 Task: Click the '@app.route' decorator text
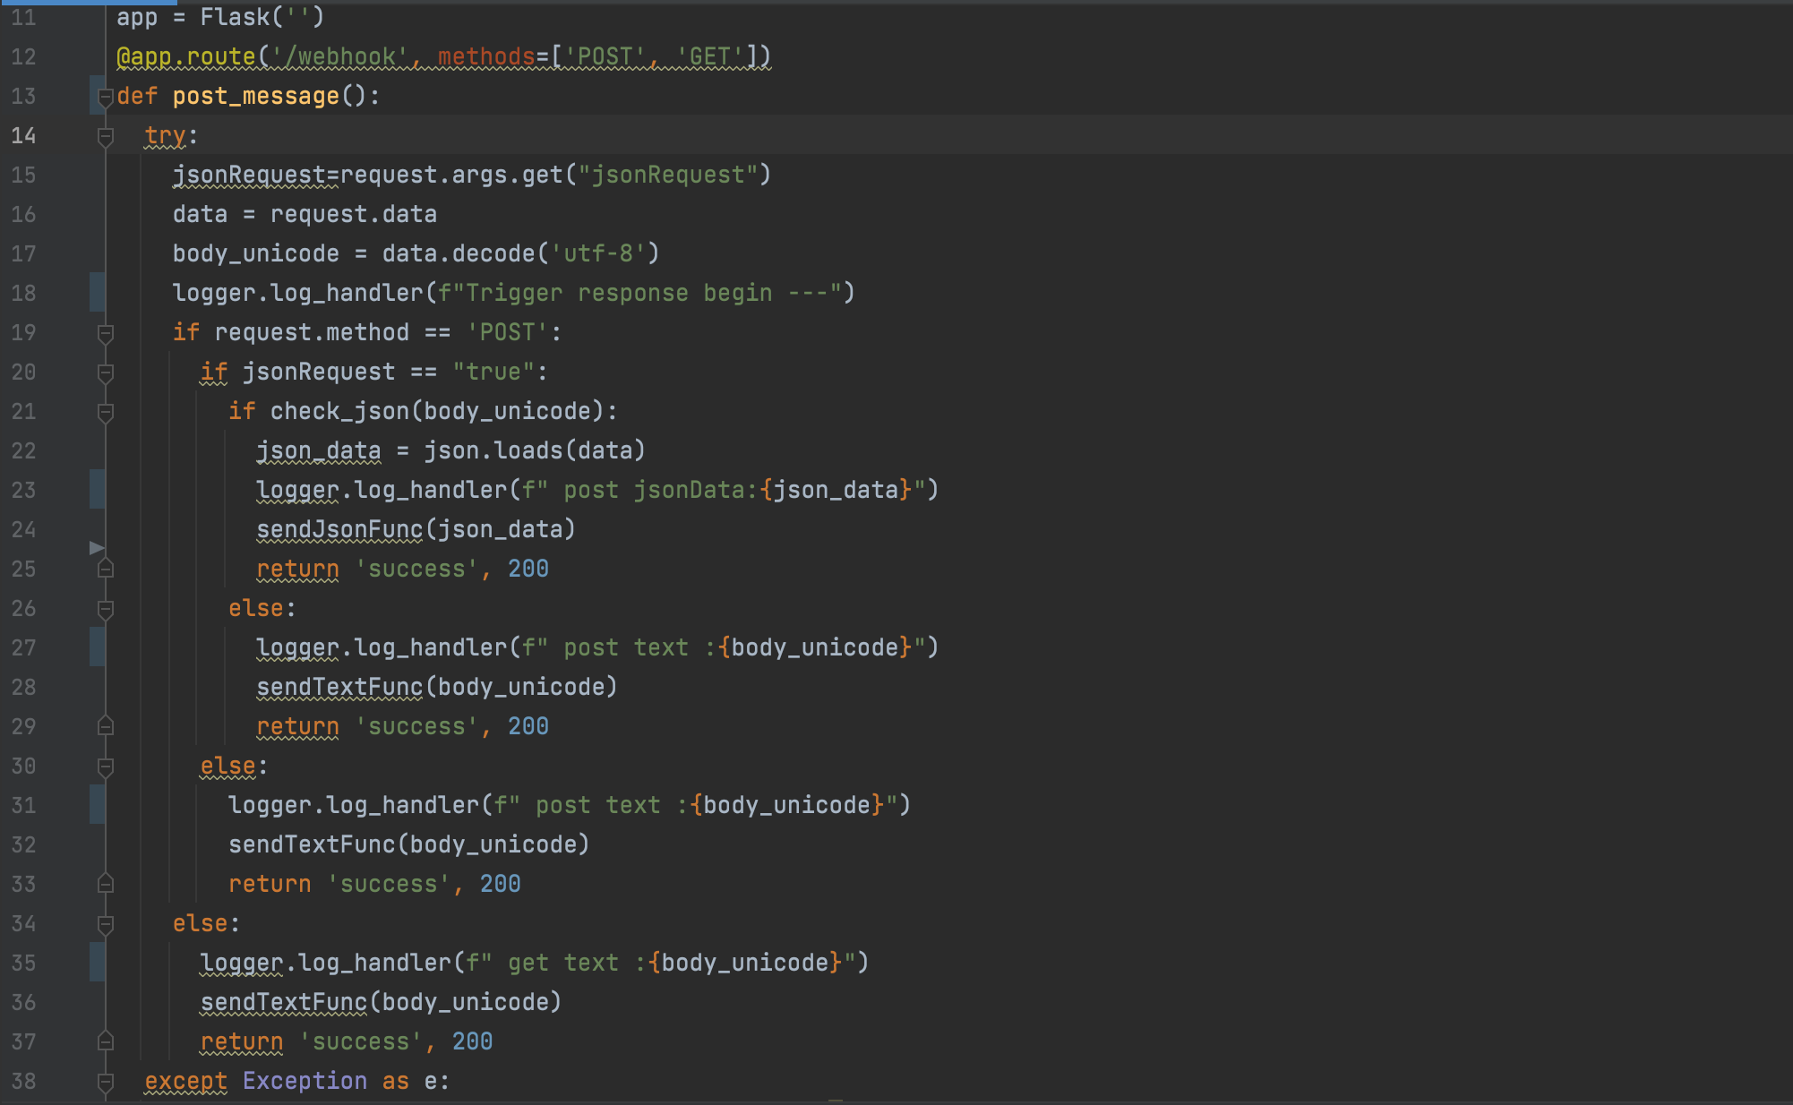(186, 56)
